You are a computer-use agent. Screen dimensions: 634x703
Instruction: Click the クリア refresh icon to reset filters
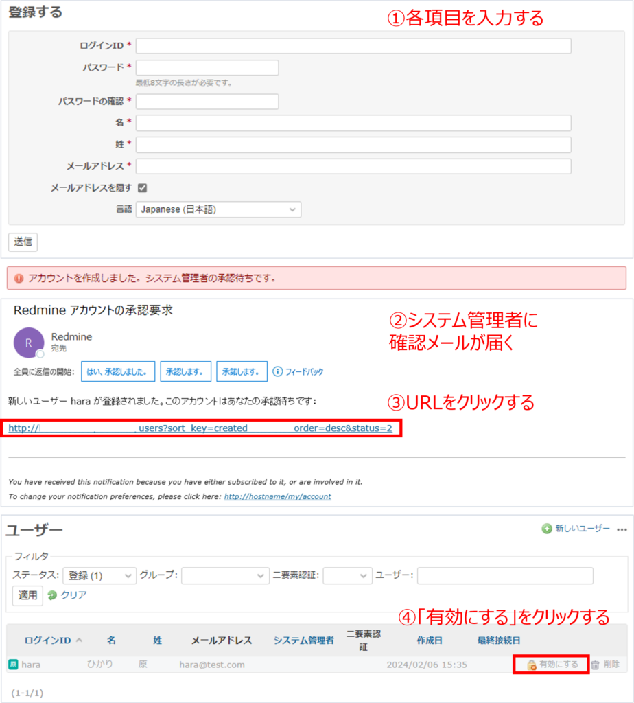click(51, 595)
